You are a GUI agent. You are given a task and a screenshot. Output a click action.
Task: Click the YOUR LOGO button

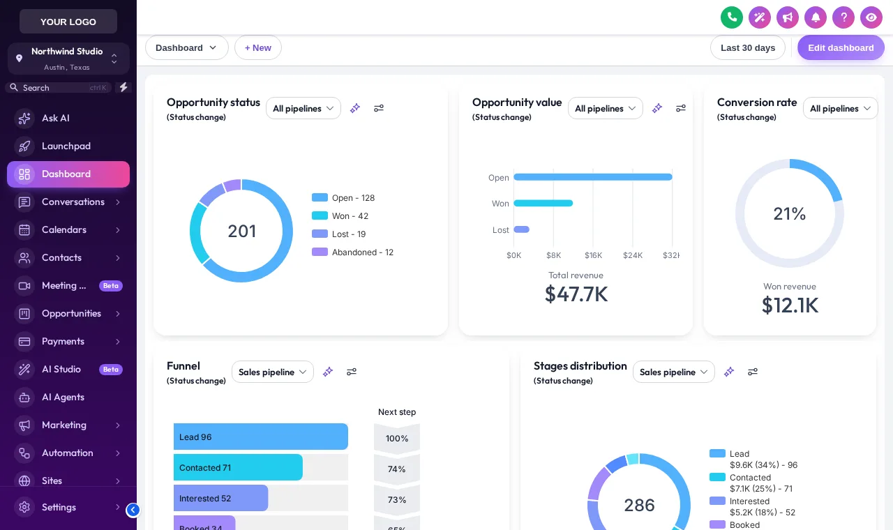68,22
